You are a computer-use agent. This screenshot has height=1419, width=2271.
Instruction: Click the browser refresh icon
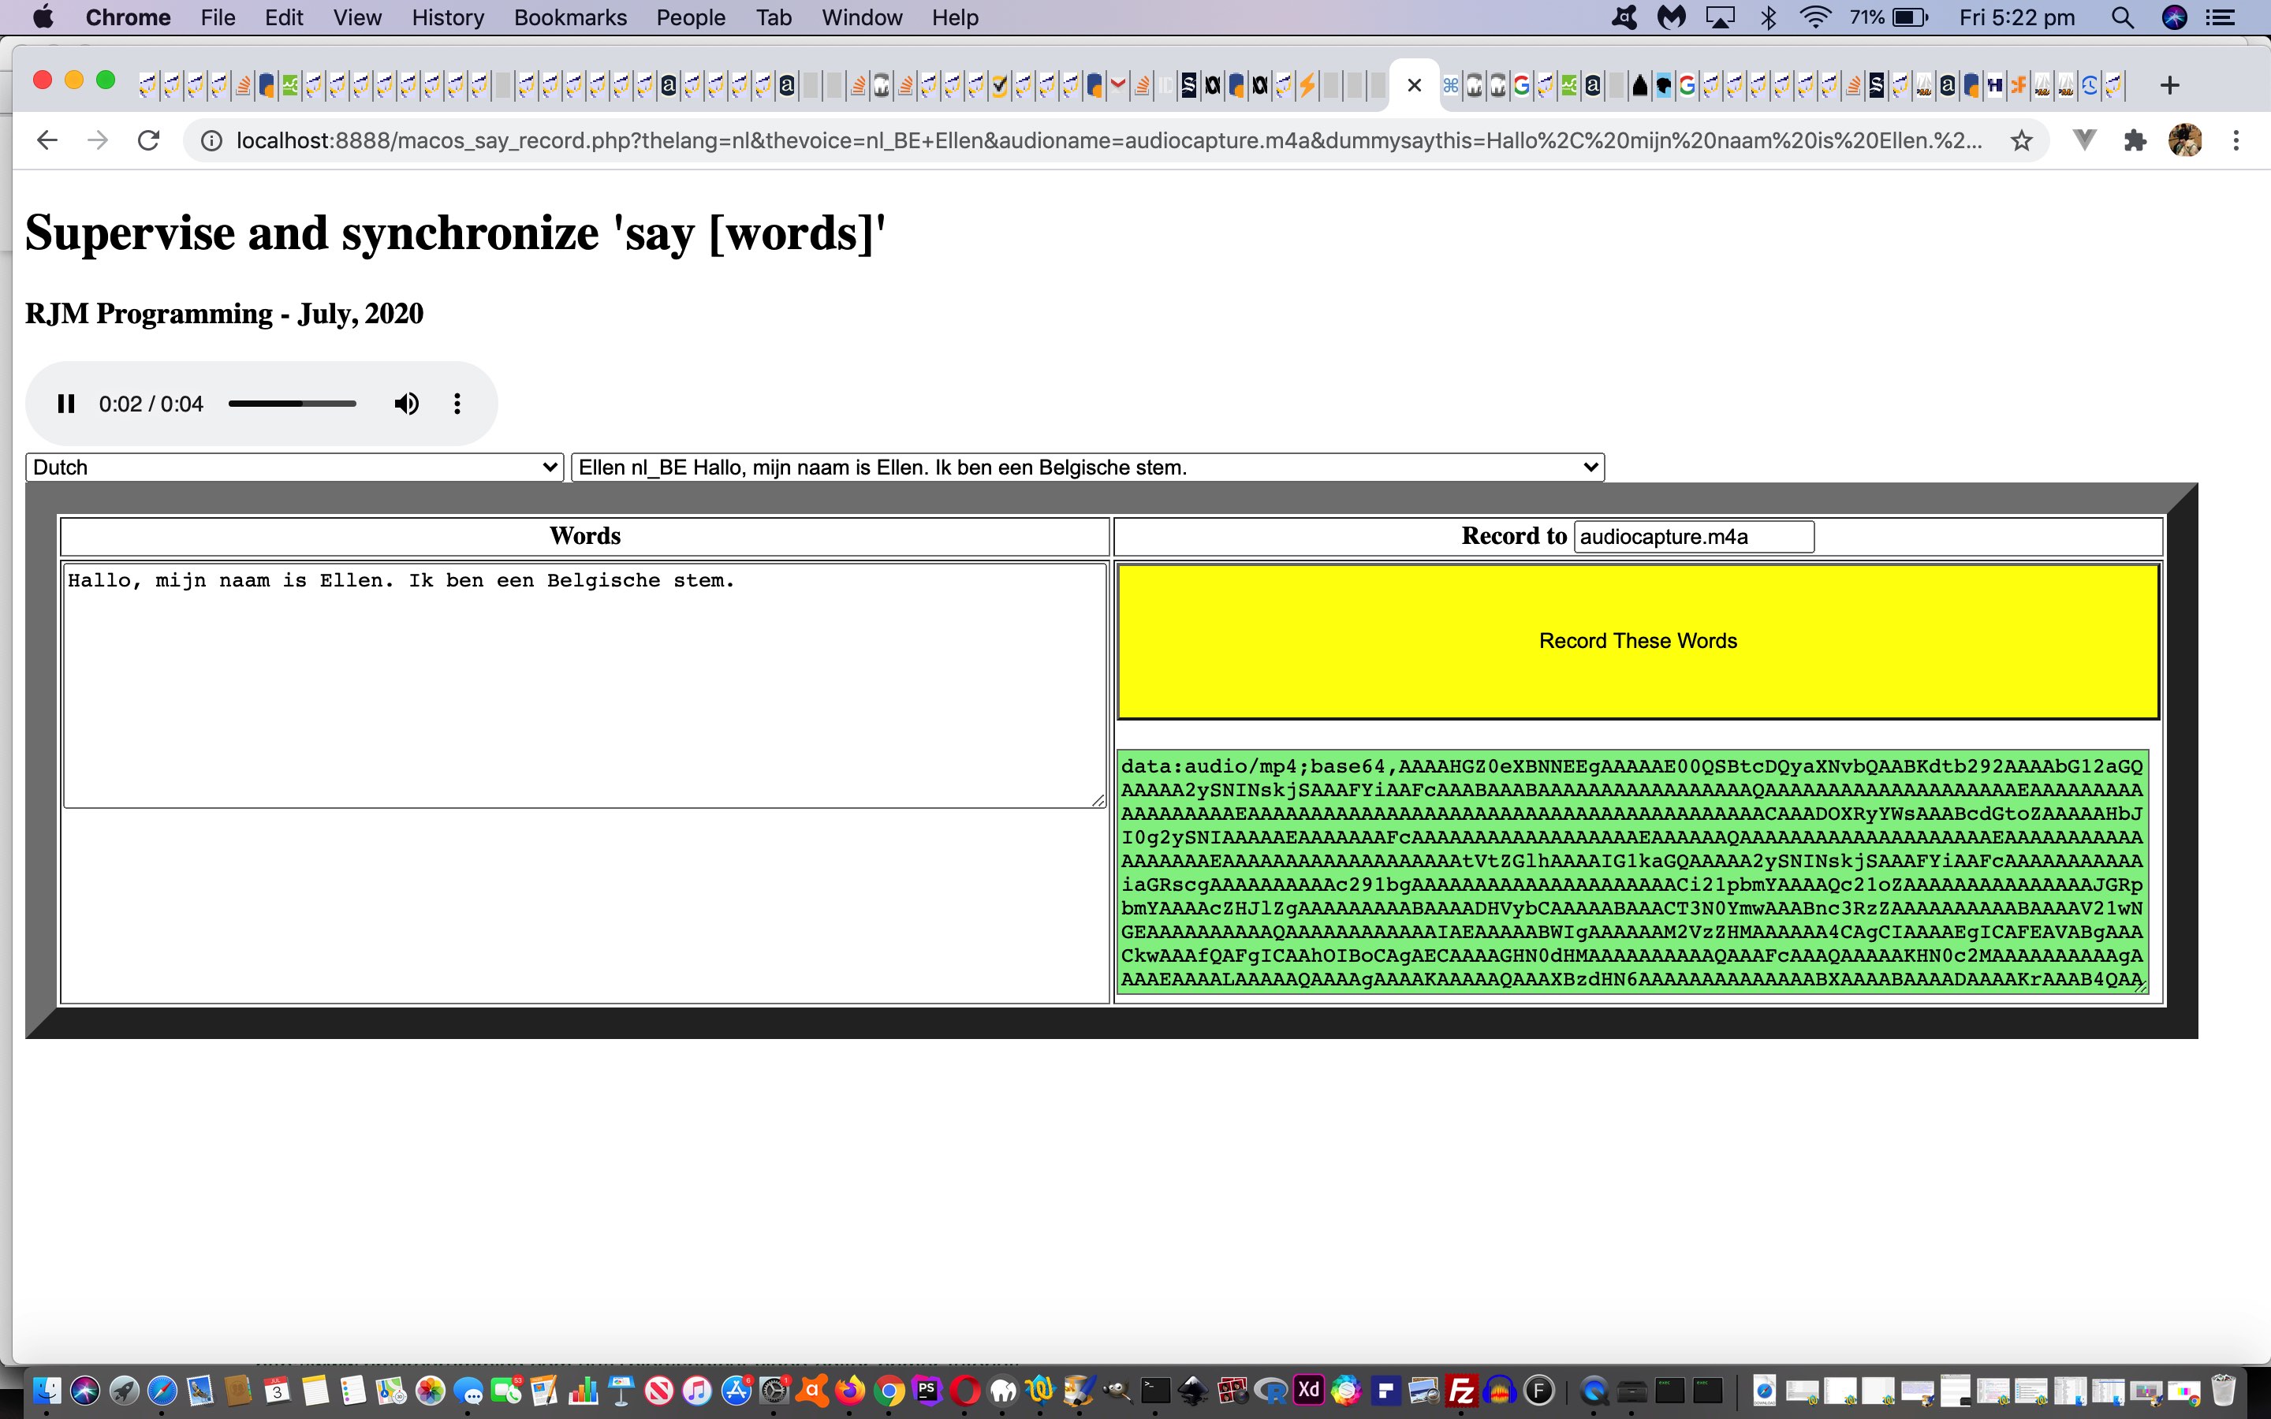point(147,140)
